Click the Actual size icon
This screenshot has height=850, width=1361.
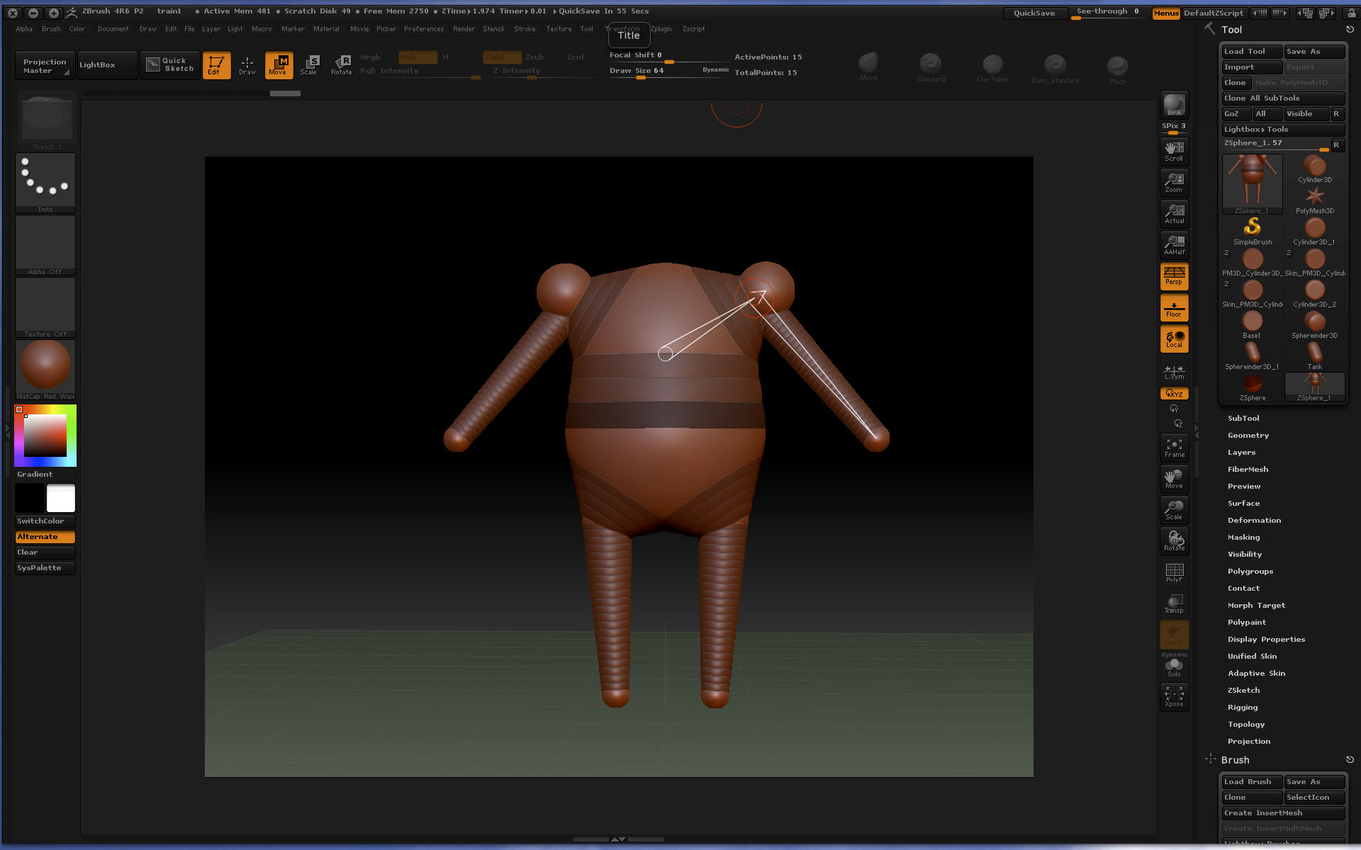[x=1174, y=213]
